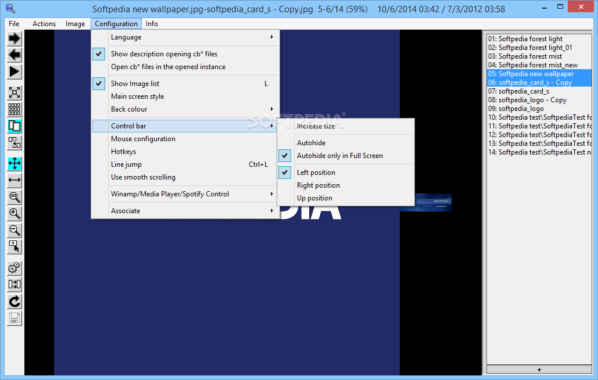
Task: Select 01: Softpedia forest light
Action: pos(539,39)
